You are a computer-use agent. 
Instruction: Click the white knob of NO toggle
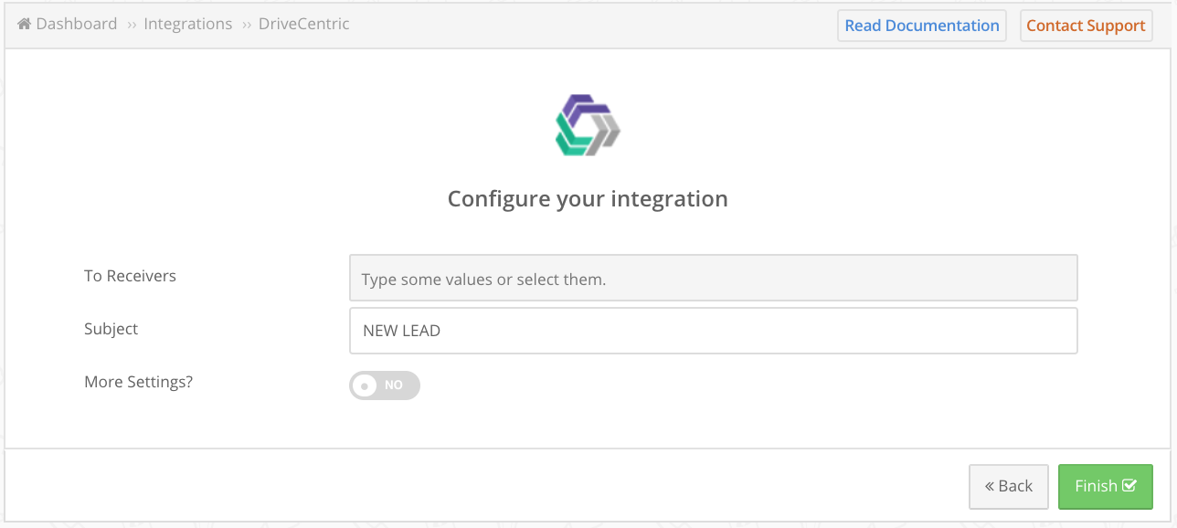[x=365, y=385]
